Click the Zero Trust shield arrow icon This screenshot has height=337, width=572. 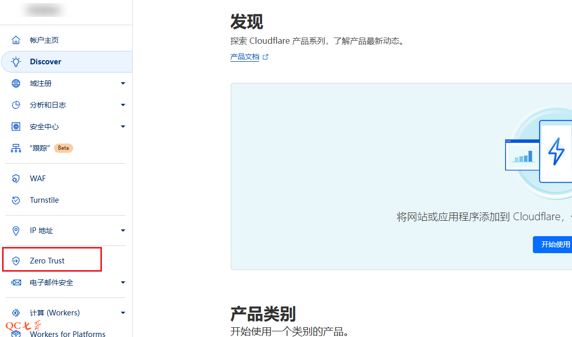16,261
